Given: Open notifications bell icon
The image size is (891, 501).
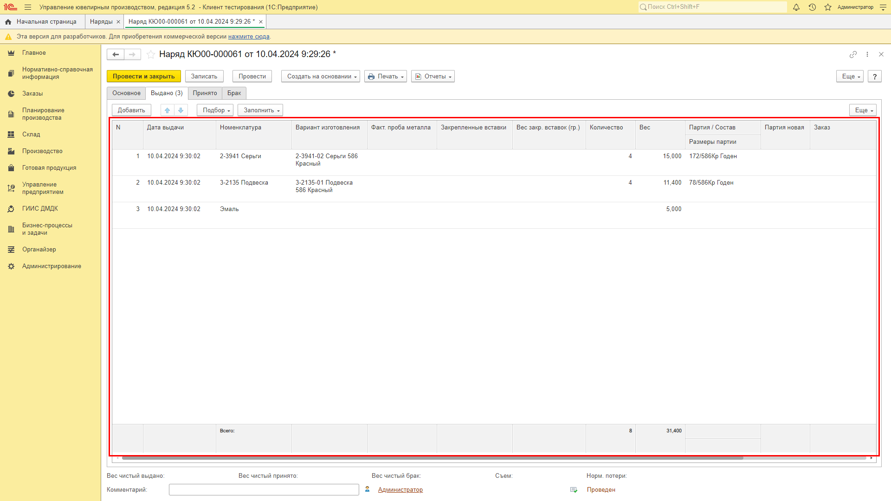Looking at the screenshot, I should tap(796, 7).
